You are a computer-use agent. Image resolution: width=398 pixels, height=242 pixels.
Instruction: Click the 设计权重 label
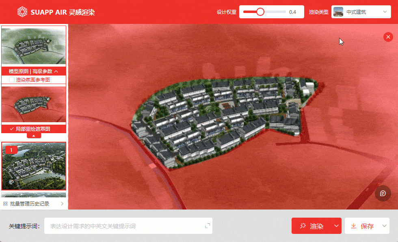coord(227,12)
